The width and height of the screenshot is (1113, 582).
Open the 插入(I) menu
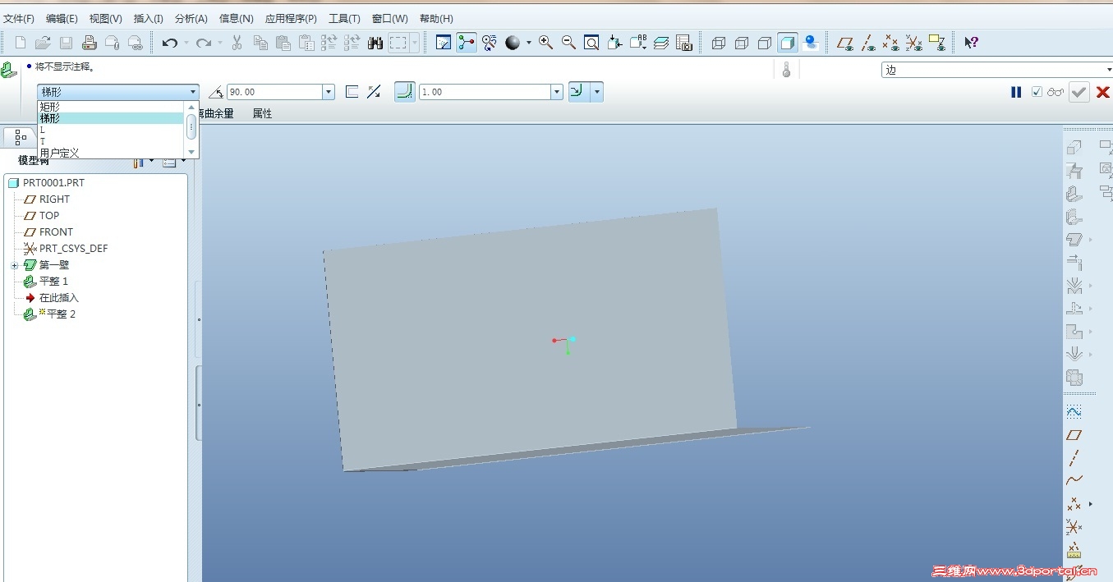click(x=149, y=19)
